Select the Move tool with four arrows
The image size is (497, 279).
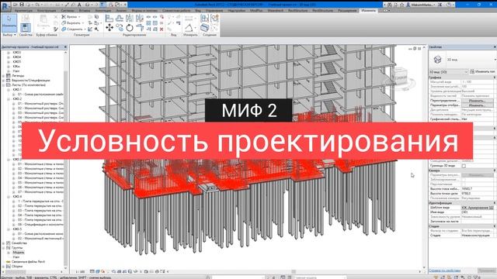(109, 28)
